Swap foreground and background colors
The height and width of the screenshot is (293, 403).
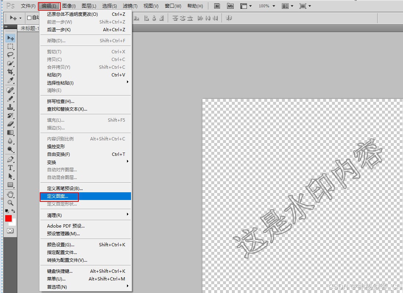coord(13,211)
